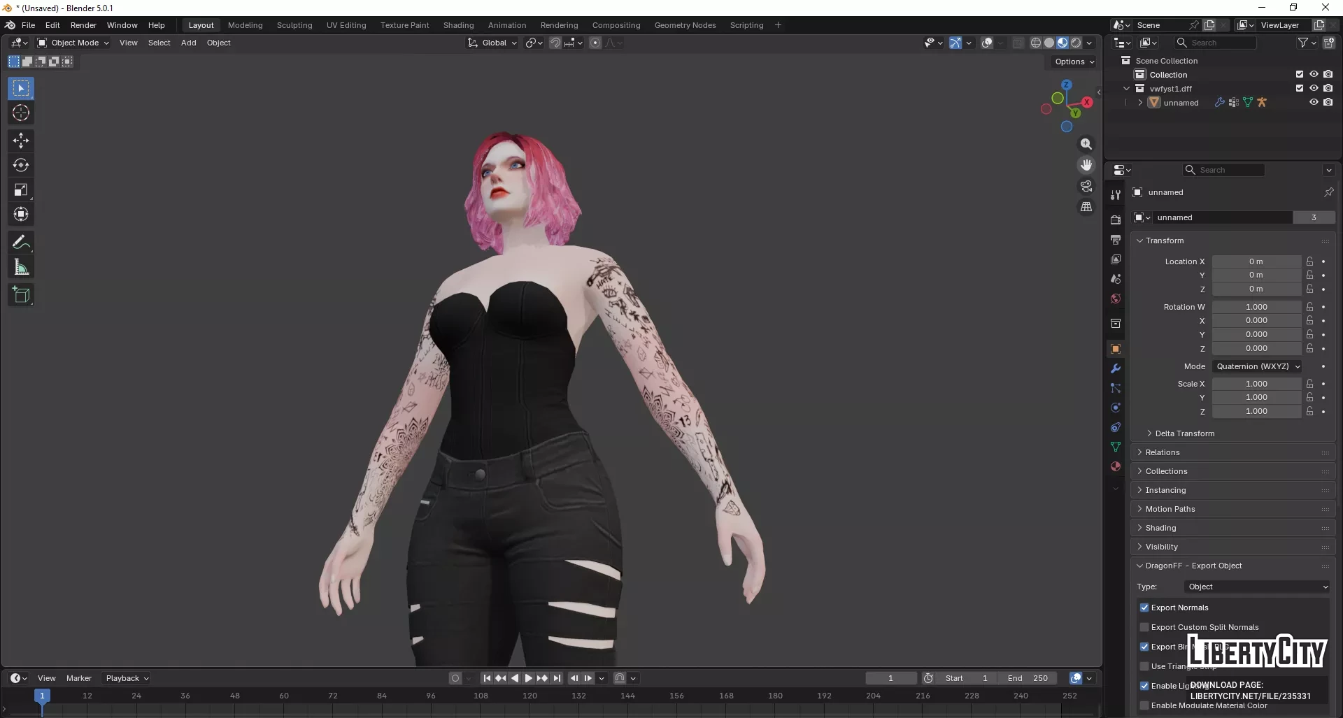Switch to the Shading workspace tab

pos(458,25)
